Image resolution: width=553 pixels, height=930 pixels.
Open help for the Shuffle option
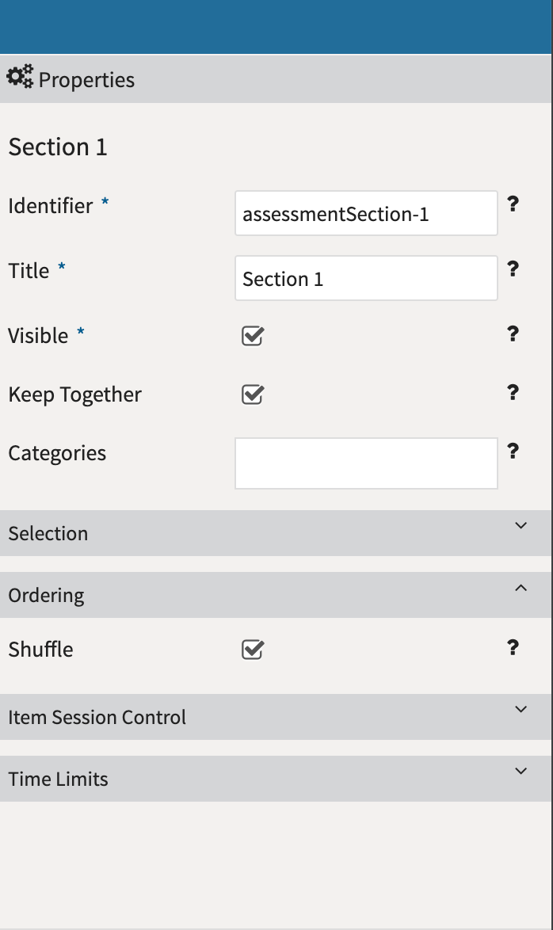point(513,648)
